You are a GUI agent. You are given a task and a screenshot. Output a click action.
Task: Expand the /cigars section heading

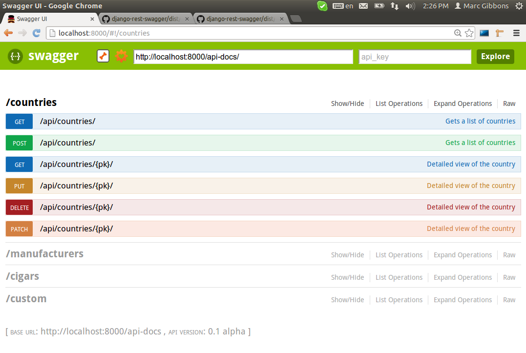pyautogui.click(x=22, y=276)
